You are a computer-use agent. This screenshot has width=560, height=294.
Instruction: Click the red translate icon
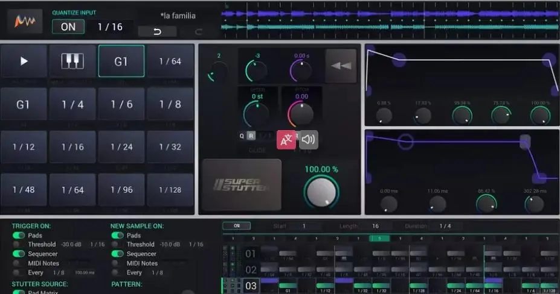(x=286, y=140)
